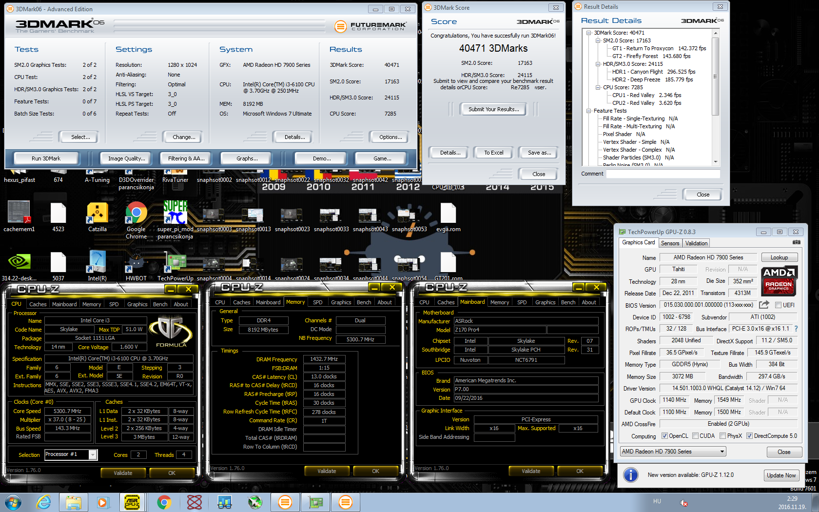
Task: Click the muted speaker tray icon
Action: [x=683, y=503]
